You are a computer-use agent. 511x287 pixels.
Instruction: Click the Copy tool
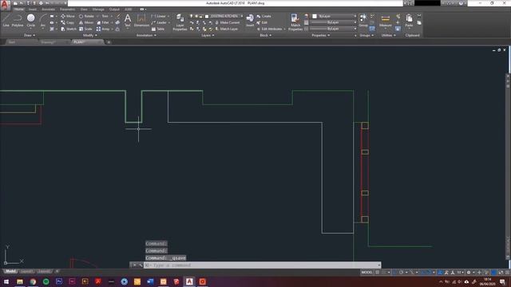tap(67, 22)
